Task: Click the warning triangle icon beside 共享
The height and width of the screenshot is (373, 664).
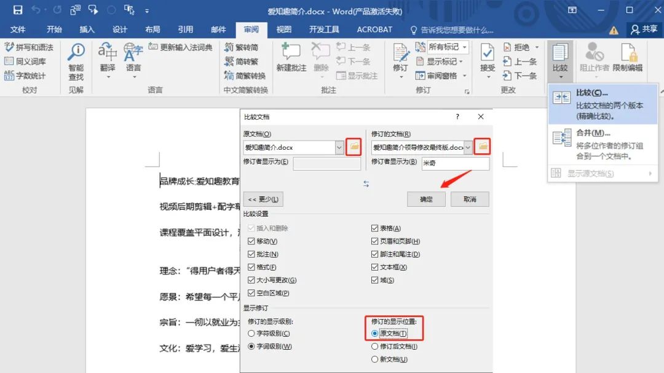Action: point(613,30)
